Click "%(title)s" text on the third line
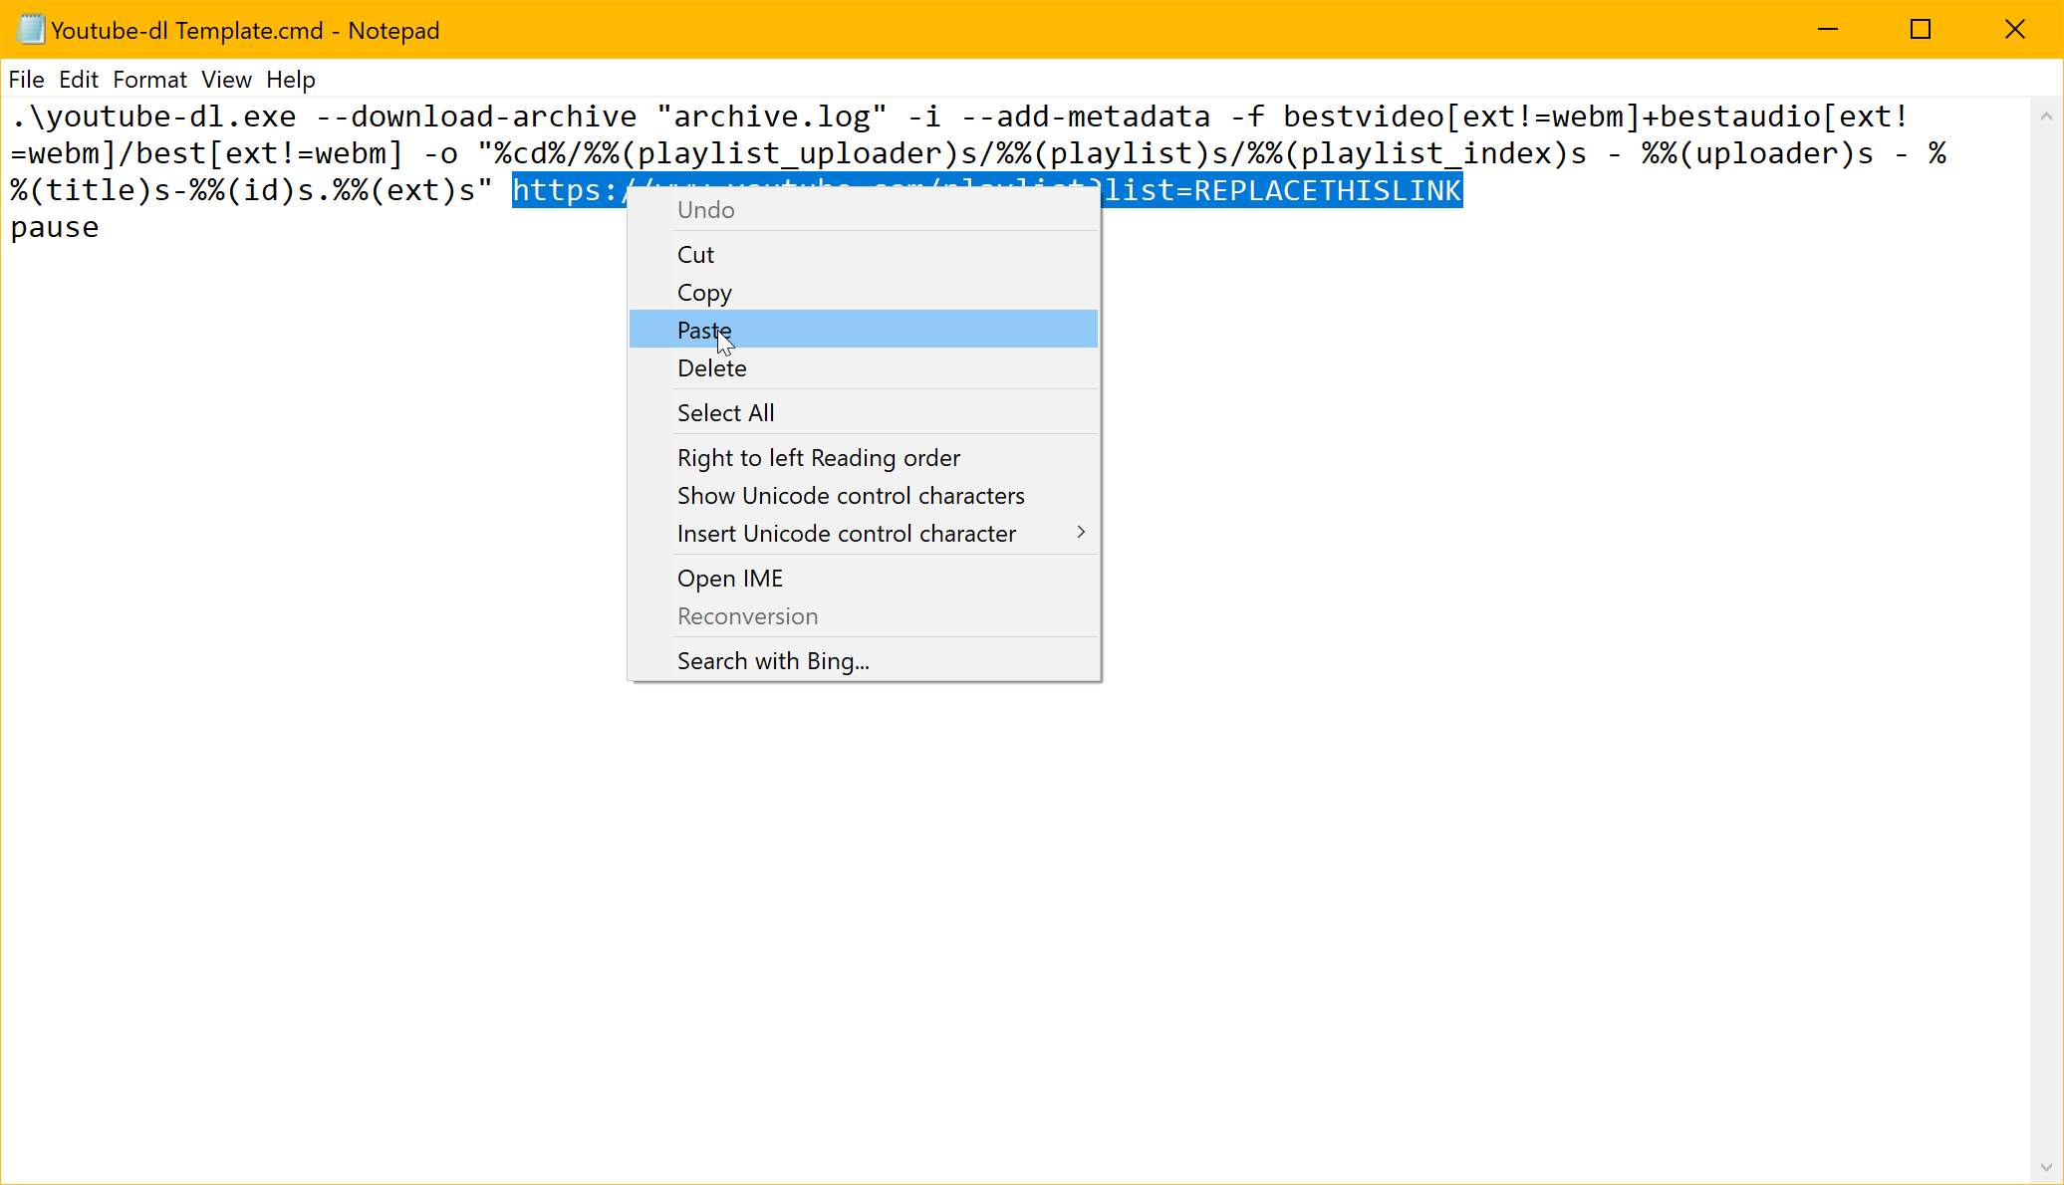The image size is (2064, 1185). (x=90, y=190)
